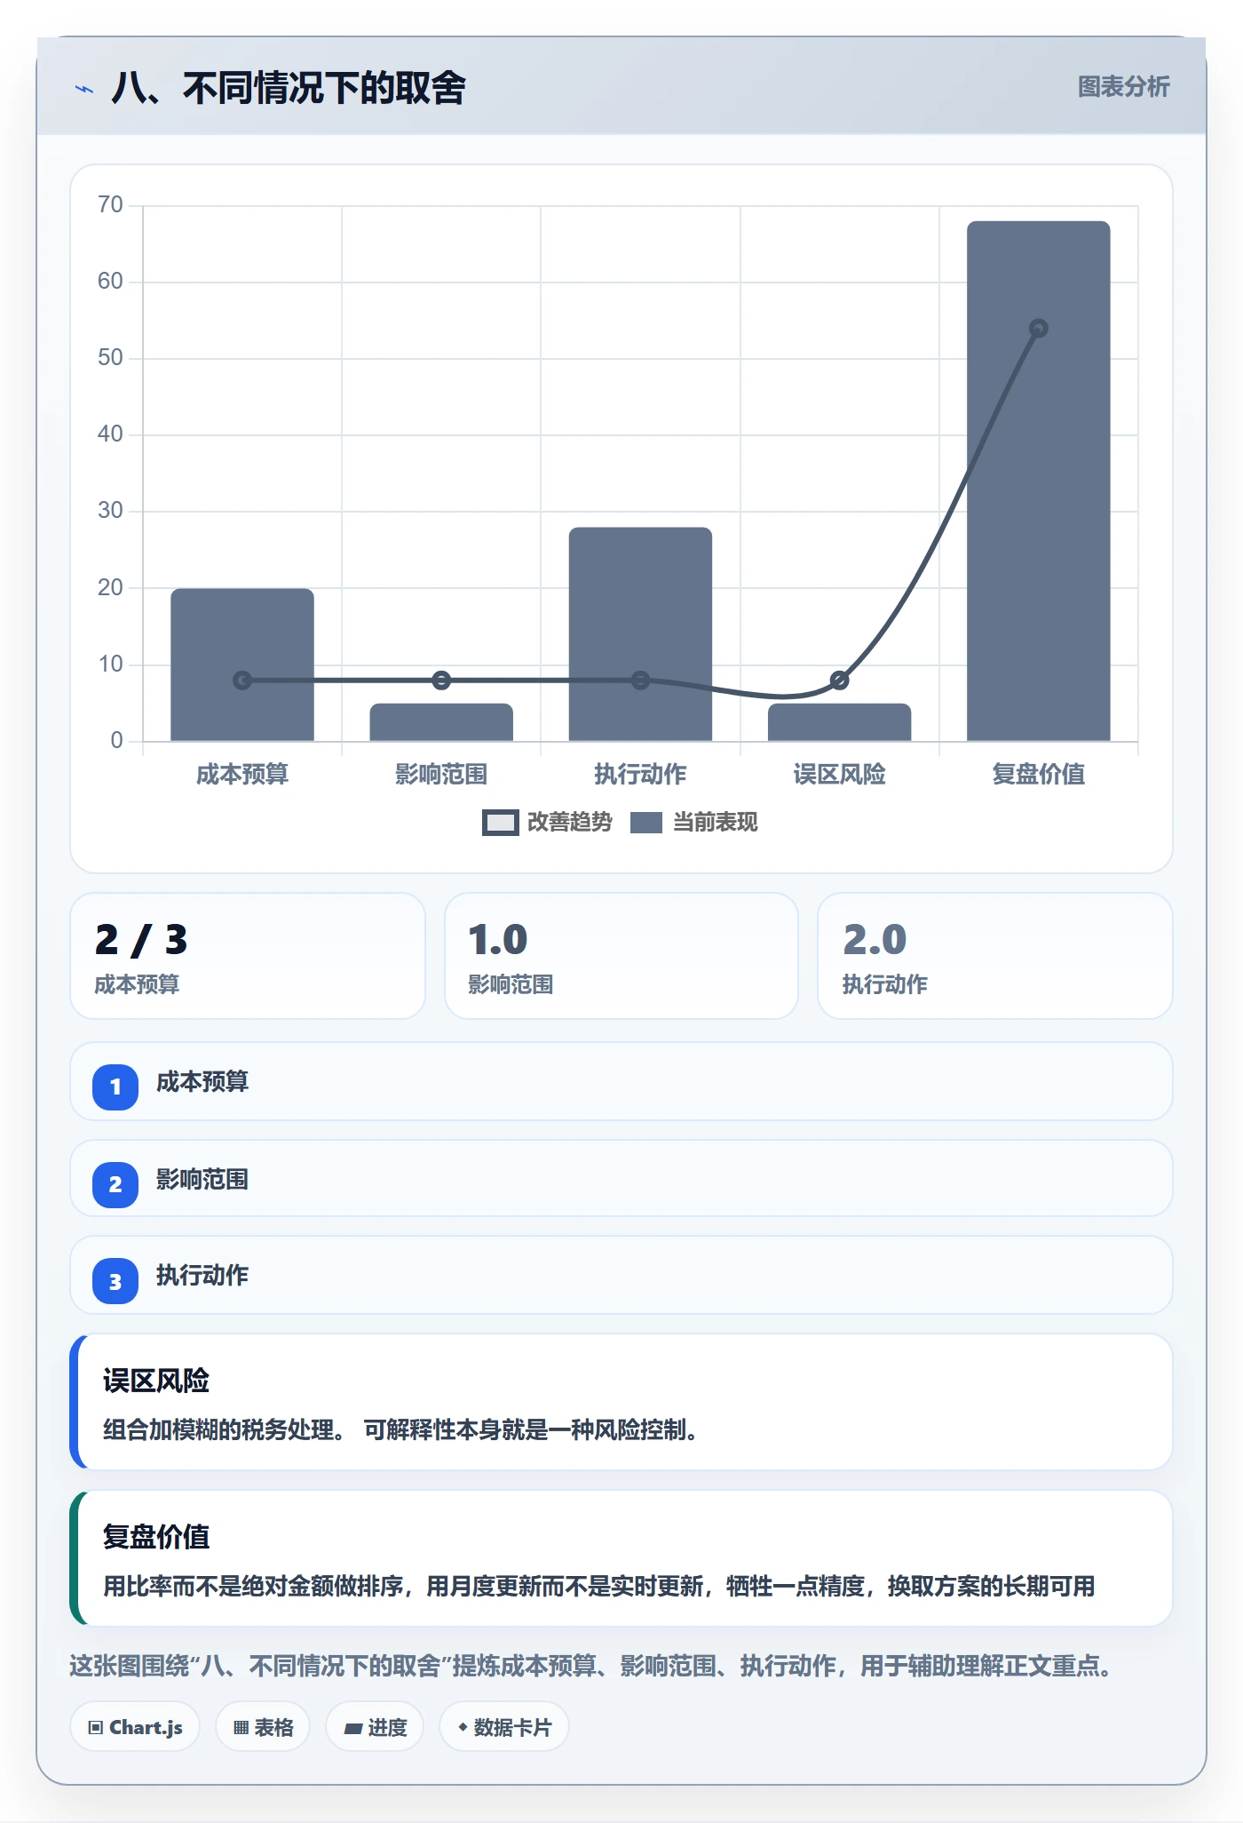1243x1823 pixels.
Task: Click the lightning icon beside the section title
Action: [x=84, y=89]
